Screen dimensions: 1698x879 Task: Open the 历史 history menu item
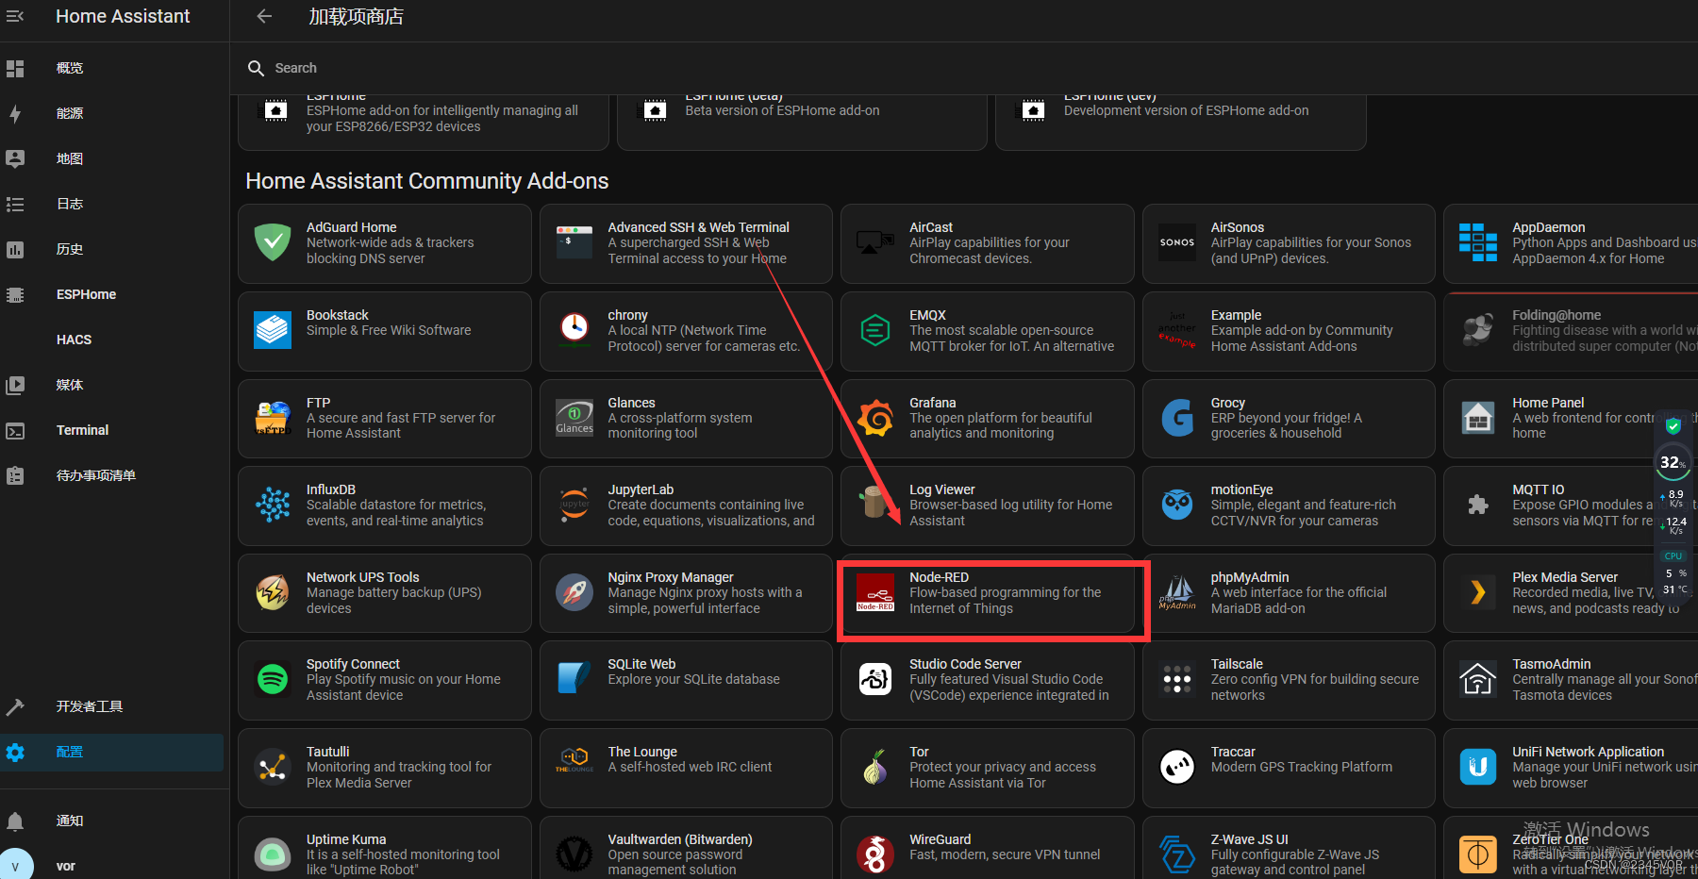pyautogui.click(x=113, y=249)
